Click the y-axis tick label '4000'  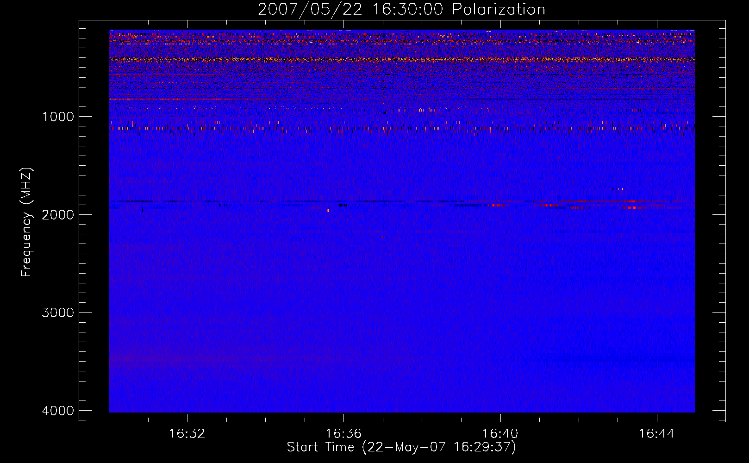tap(58, 411)
